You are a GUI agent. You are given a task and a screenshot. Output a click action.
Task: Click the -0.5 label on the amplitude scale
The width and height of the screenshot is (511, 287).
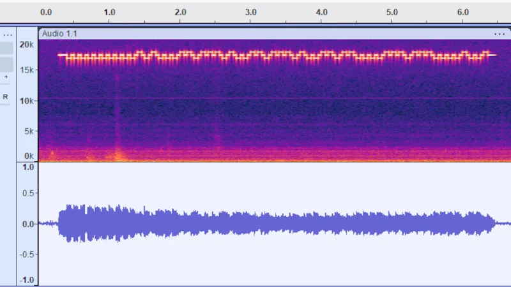coord(27,253)
